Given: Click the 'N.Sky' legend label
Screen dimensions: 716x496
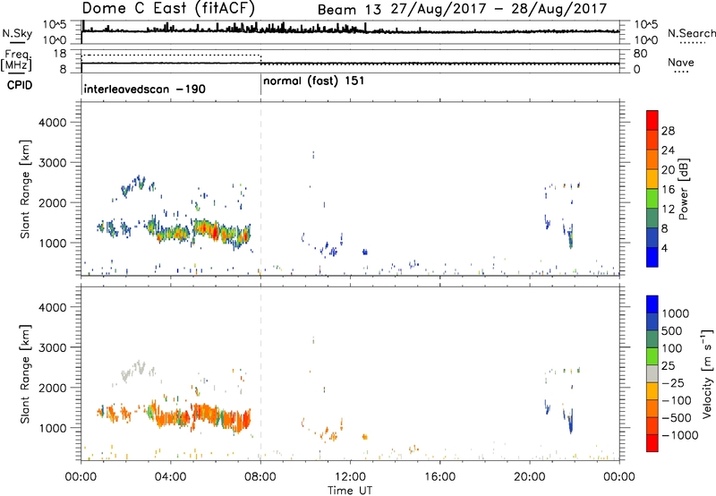Looking at the screenshot, I should point(17,33).
